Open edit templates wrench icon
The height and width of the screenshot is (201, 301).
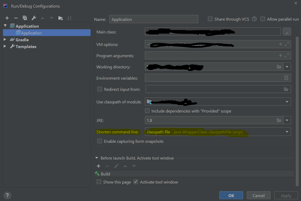[x=34, y=18]
